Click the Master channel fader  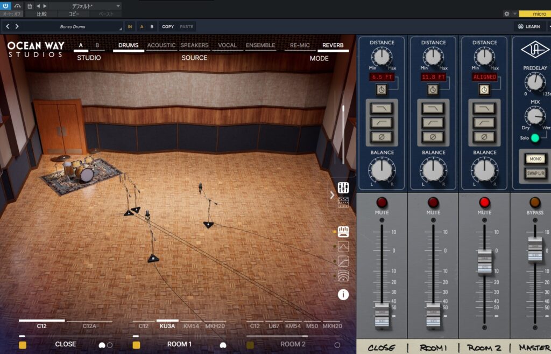click(x=535, y=249)
